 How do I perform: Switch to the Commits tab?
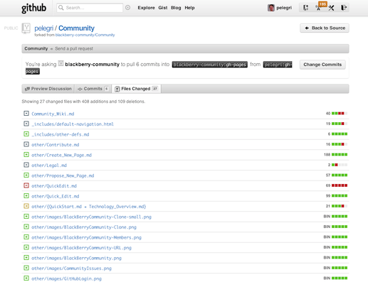[x=93, y=89]
